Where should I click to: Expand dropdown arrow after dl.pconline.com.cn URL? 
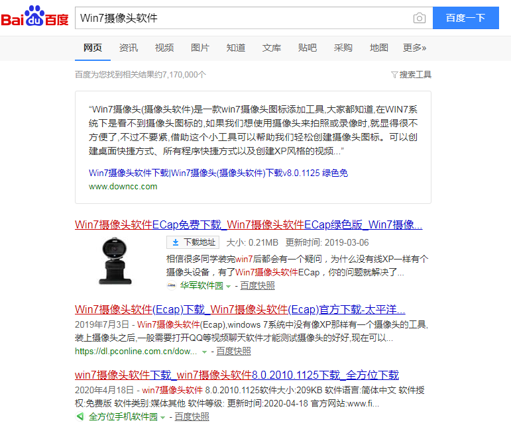coord(204,352)
